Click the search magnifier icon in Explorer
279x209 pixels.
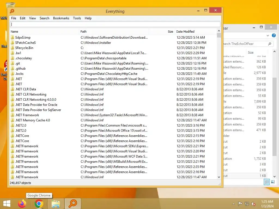[x=270, y=44]
